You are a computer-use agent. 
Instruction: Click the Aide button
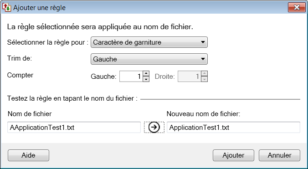pos(29,155)
